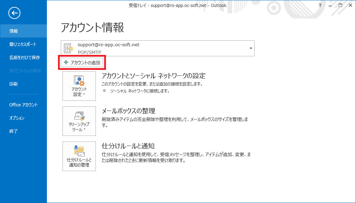Open the クリーンアップツール menu button
Screen dimensions: 356x203
click(79, 121)
